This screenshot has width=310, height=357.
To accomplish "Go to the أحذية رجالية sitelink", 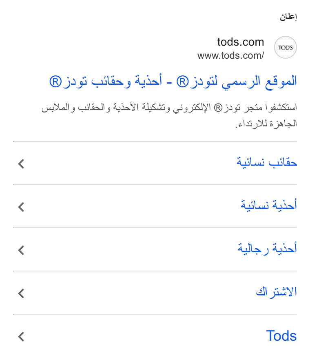I will 267,249.
